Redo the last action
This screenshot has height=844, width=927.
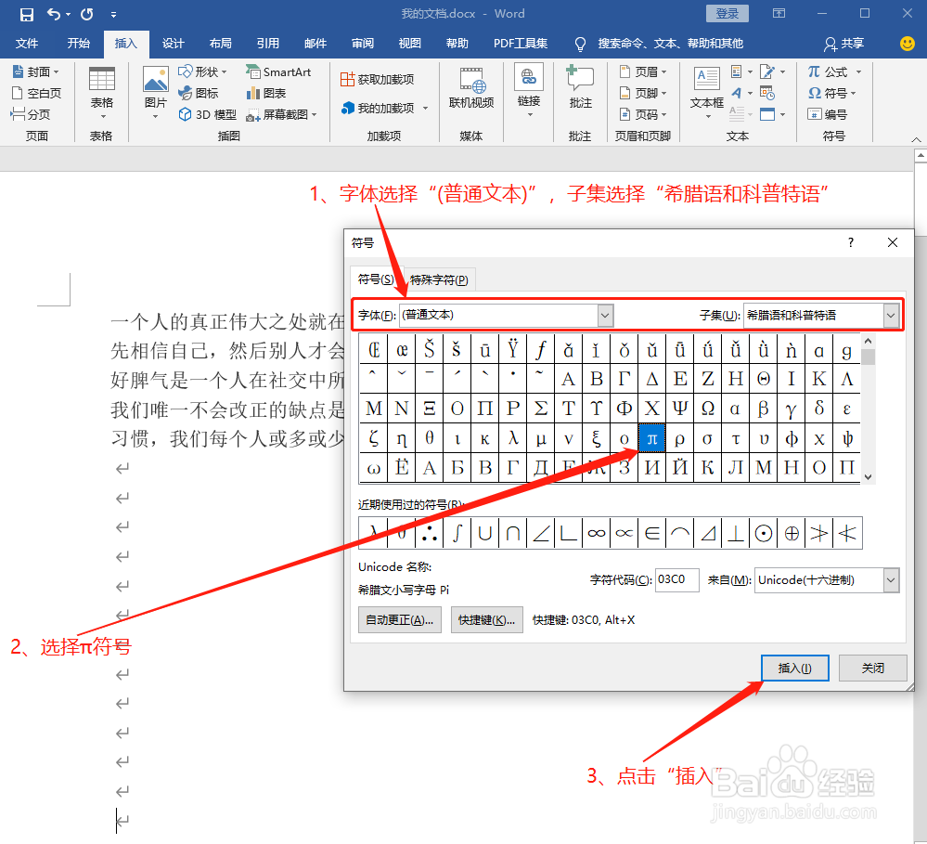point(87,14)
